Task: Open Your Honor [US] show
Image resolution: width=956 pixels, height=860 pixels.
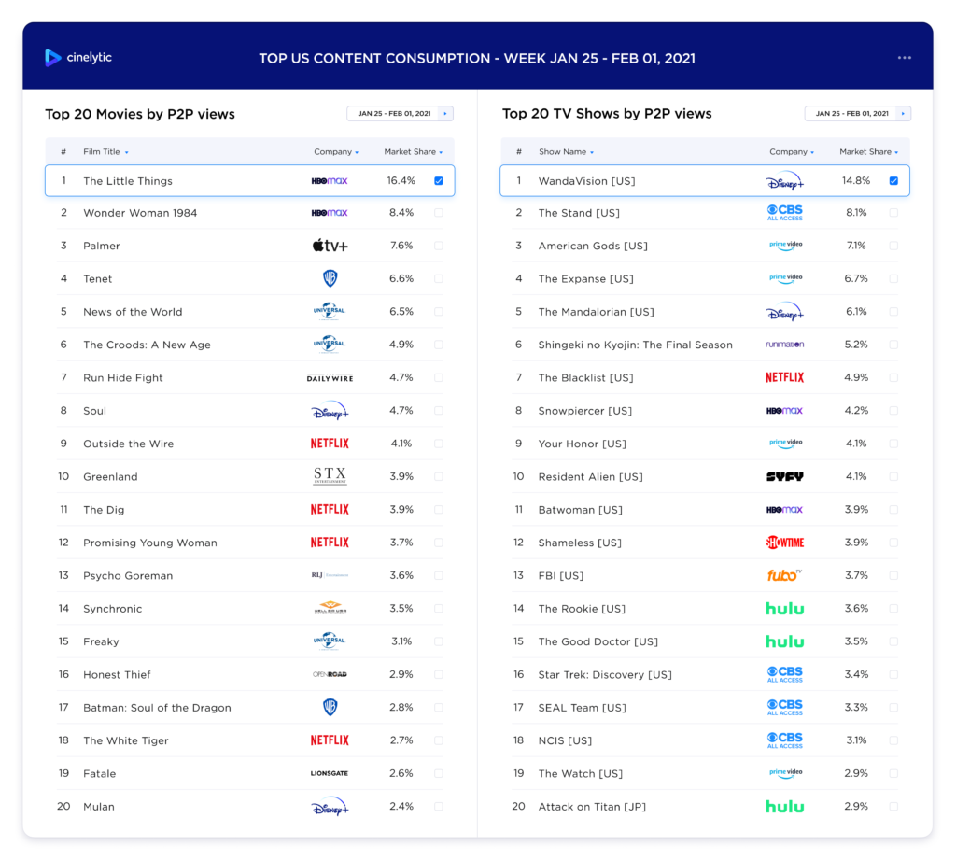Action: click(x=583, y=444)
